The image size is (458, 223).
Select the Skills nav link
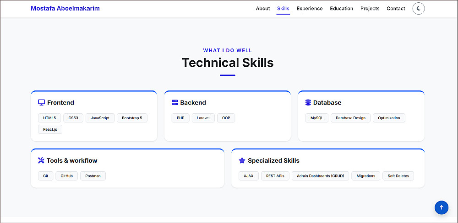pyautogui.click(x=284, y=8)
